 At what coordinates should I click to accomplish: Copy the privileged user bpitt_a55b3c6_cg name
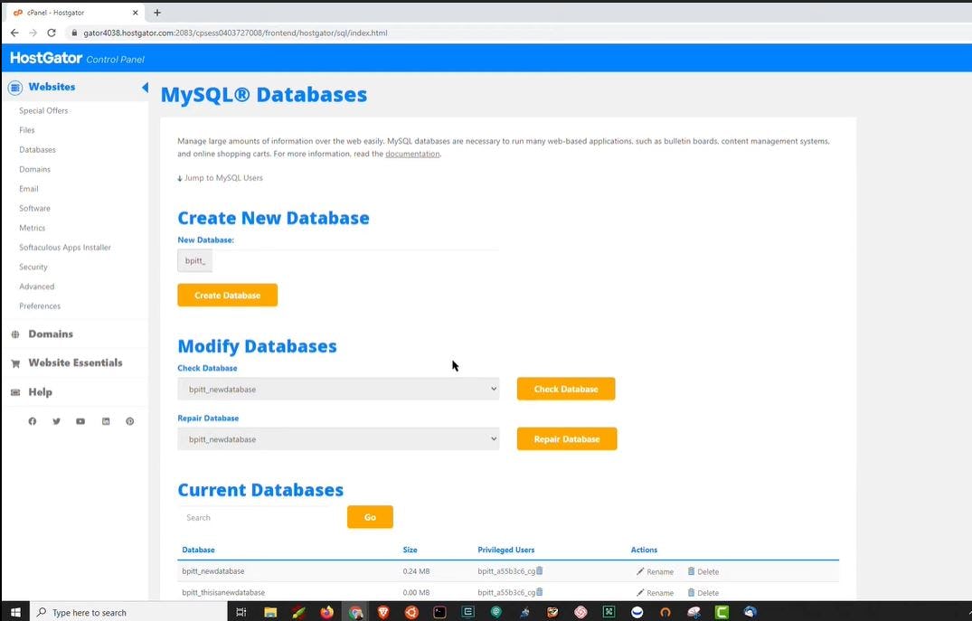(540, 571)
